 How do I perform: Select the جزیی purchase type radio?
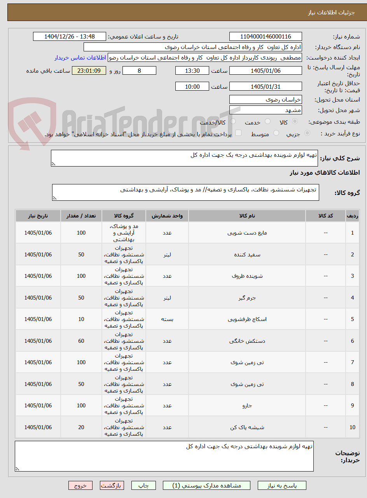point(307,133)
